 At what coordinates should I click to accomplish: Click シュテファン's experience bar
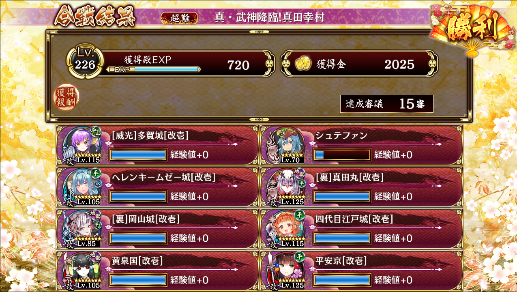[x=342, y=155]
